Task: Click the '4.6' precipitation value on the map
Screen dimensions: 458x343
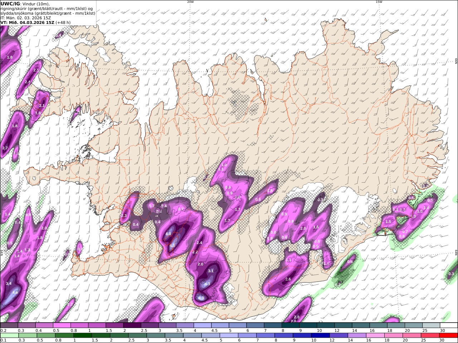Action: click(15, 292)
